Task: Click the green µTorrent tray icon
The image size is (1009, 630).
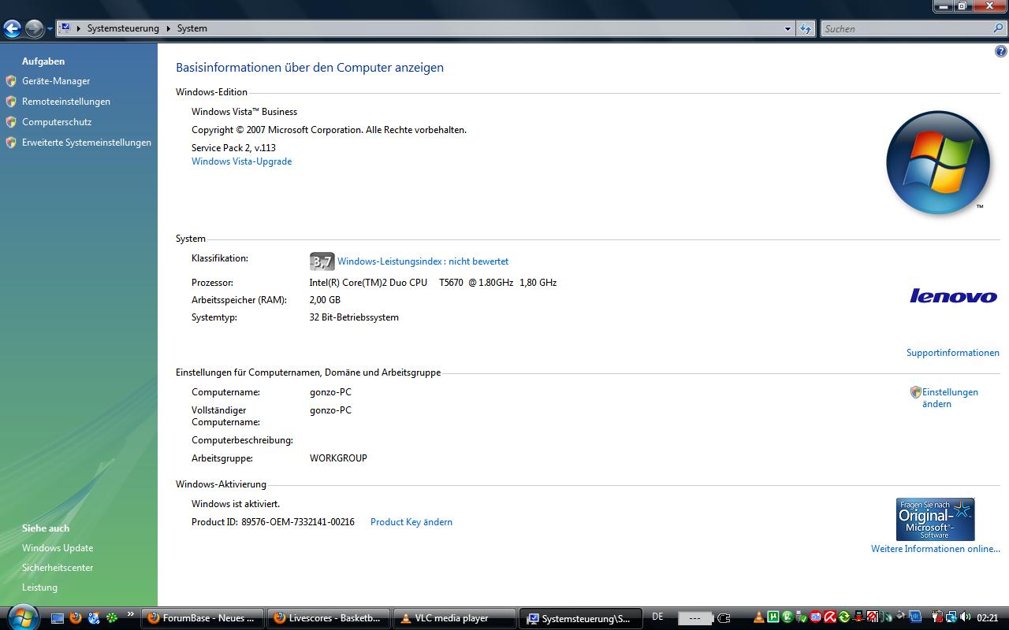Action: (773, 617)
